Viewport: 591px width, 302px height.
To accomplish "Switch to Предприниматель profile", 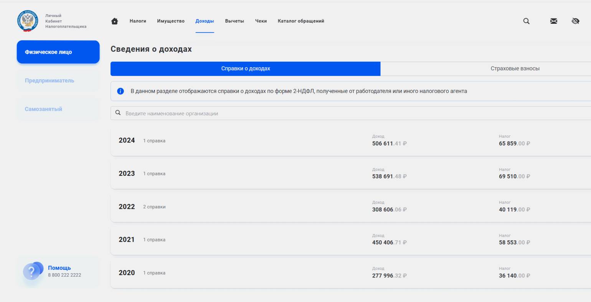I will tap(50, 81).
